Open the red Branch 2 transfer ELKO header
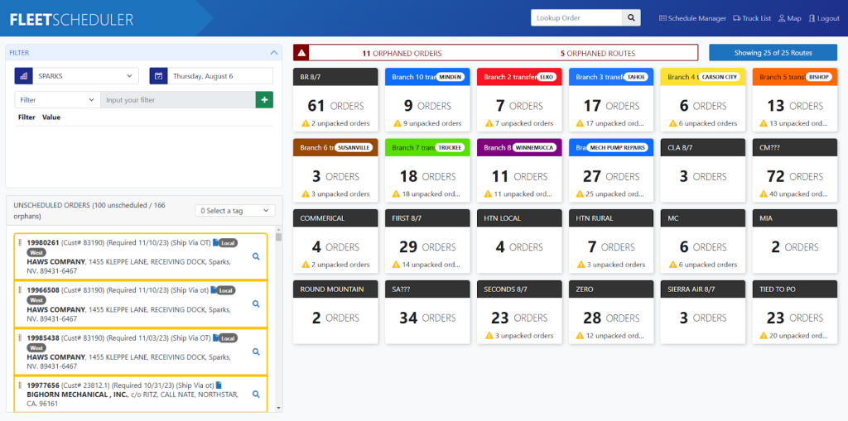This screenshot has height=421, width=848. [x=519, y=77]
